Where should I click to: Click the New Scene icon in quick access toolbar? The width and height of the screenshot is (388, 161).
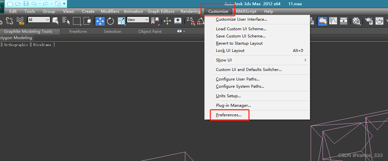(x=10, y=4)
